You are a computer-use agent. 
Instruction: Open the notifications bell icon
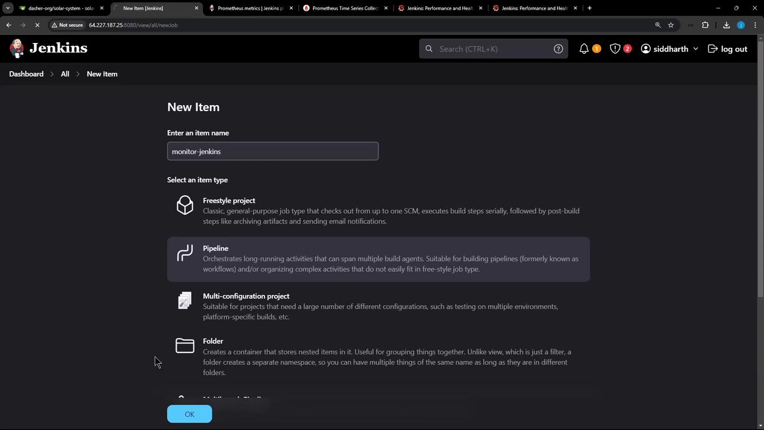pos(584,49)
